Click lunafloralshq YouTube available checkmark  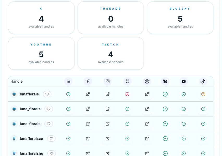pos(184,153)
